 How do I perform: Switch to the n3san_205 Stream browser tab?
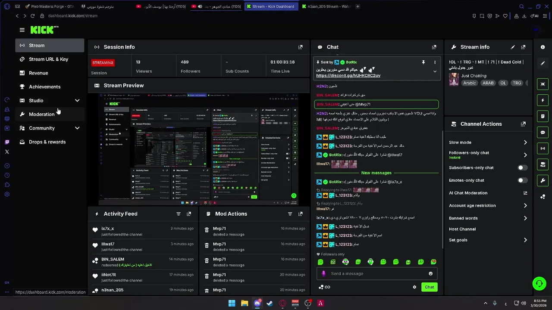click(327, 6)
